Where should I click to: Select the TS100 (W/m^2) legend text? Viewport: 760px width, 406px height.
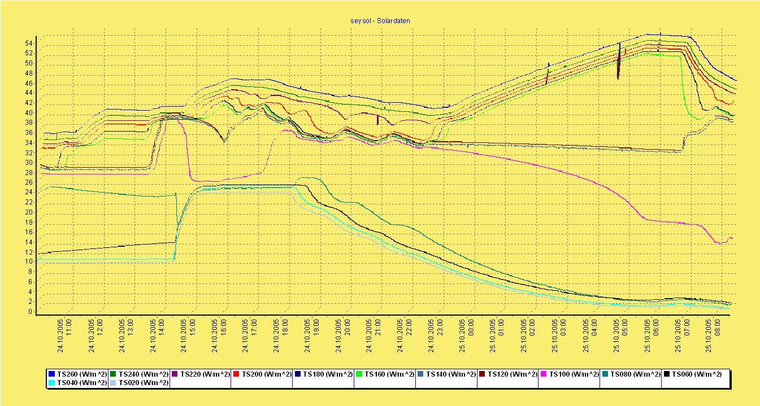[x=574, y=374]
